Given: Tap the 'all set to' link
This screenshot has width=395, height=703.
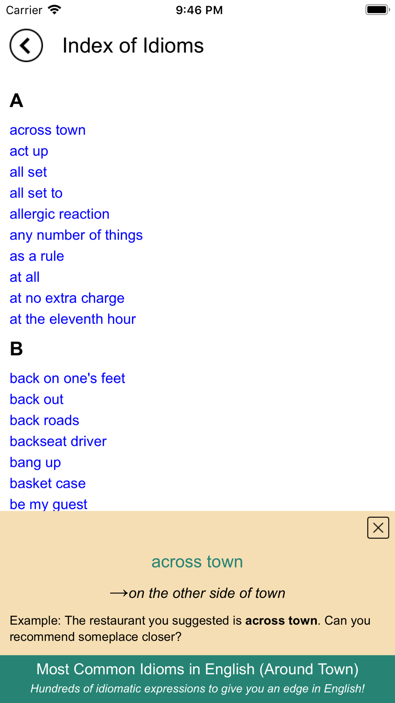Looking at the screenshot, I should tap(36, 193).
